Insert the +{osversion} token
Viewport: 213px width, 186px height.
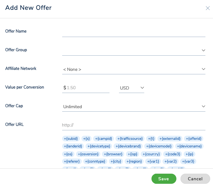tap(88, 154)
